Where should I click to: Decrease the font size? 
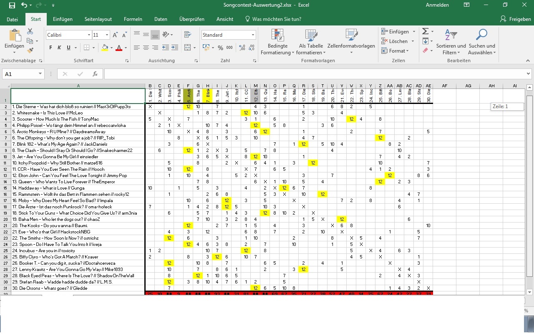coord(124,35)
